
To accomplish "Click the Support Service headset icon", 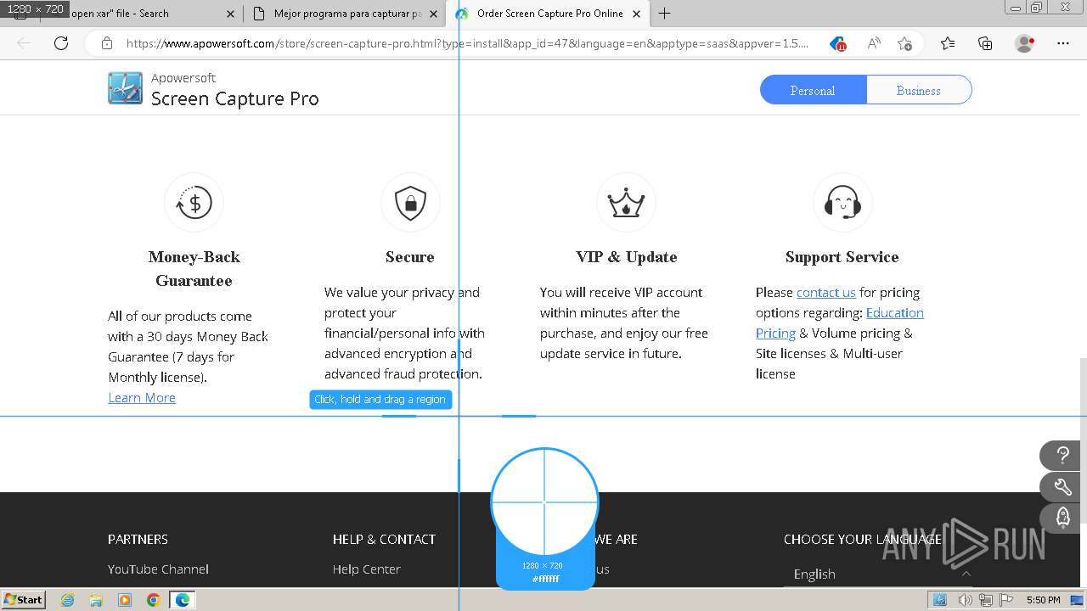I will (842, 203).
